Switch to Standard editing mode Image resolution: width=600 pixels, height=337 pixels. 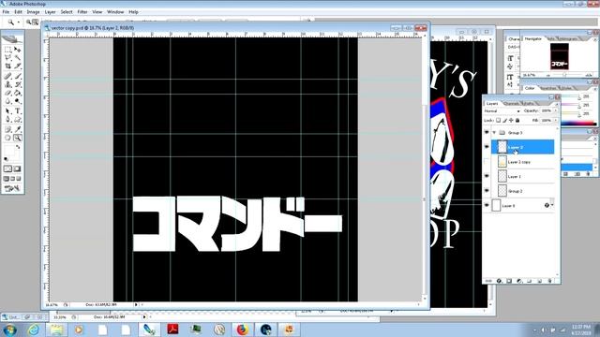point(7,168)
